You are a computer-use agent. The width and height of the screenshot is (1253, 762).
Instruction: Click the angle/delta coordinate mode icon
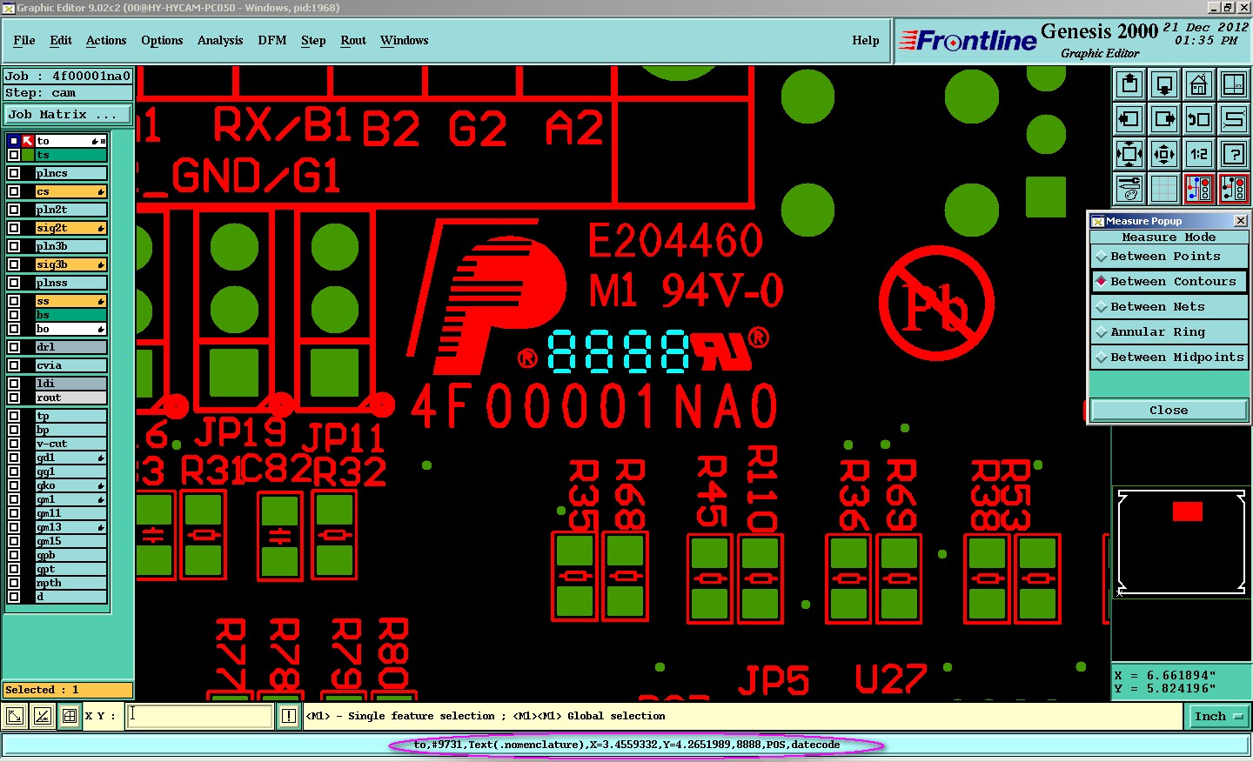pos(42,717)
